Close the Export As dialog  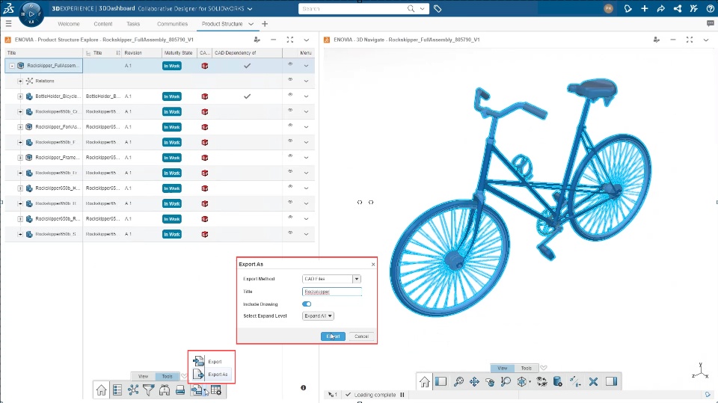[x=373, y=264]
